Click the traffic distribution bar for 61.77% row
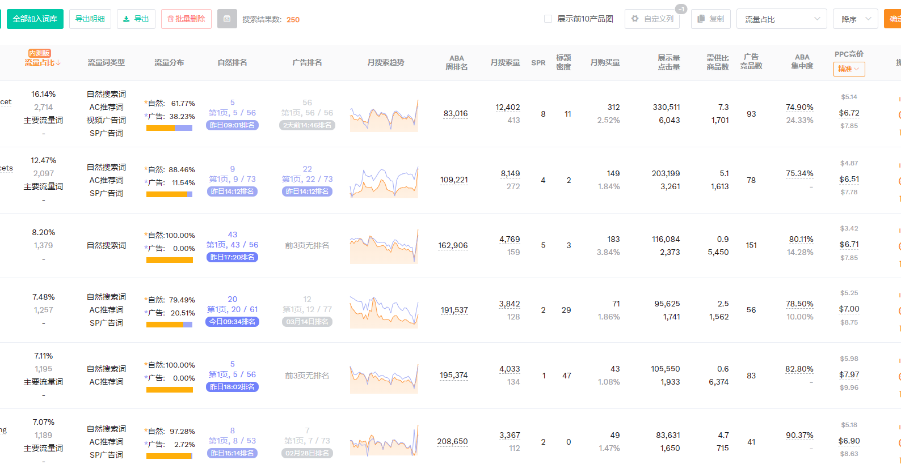901x473 pixels. [169, 128]
